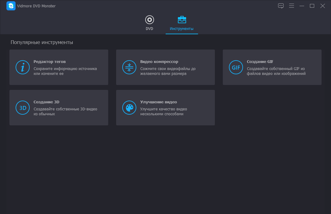Click the GIF circle icon
This screenshot has width=331, height=214.
pos(236,67)
